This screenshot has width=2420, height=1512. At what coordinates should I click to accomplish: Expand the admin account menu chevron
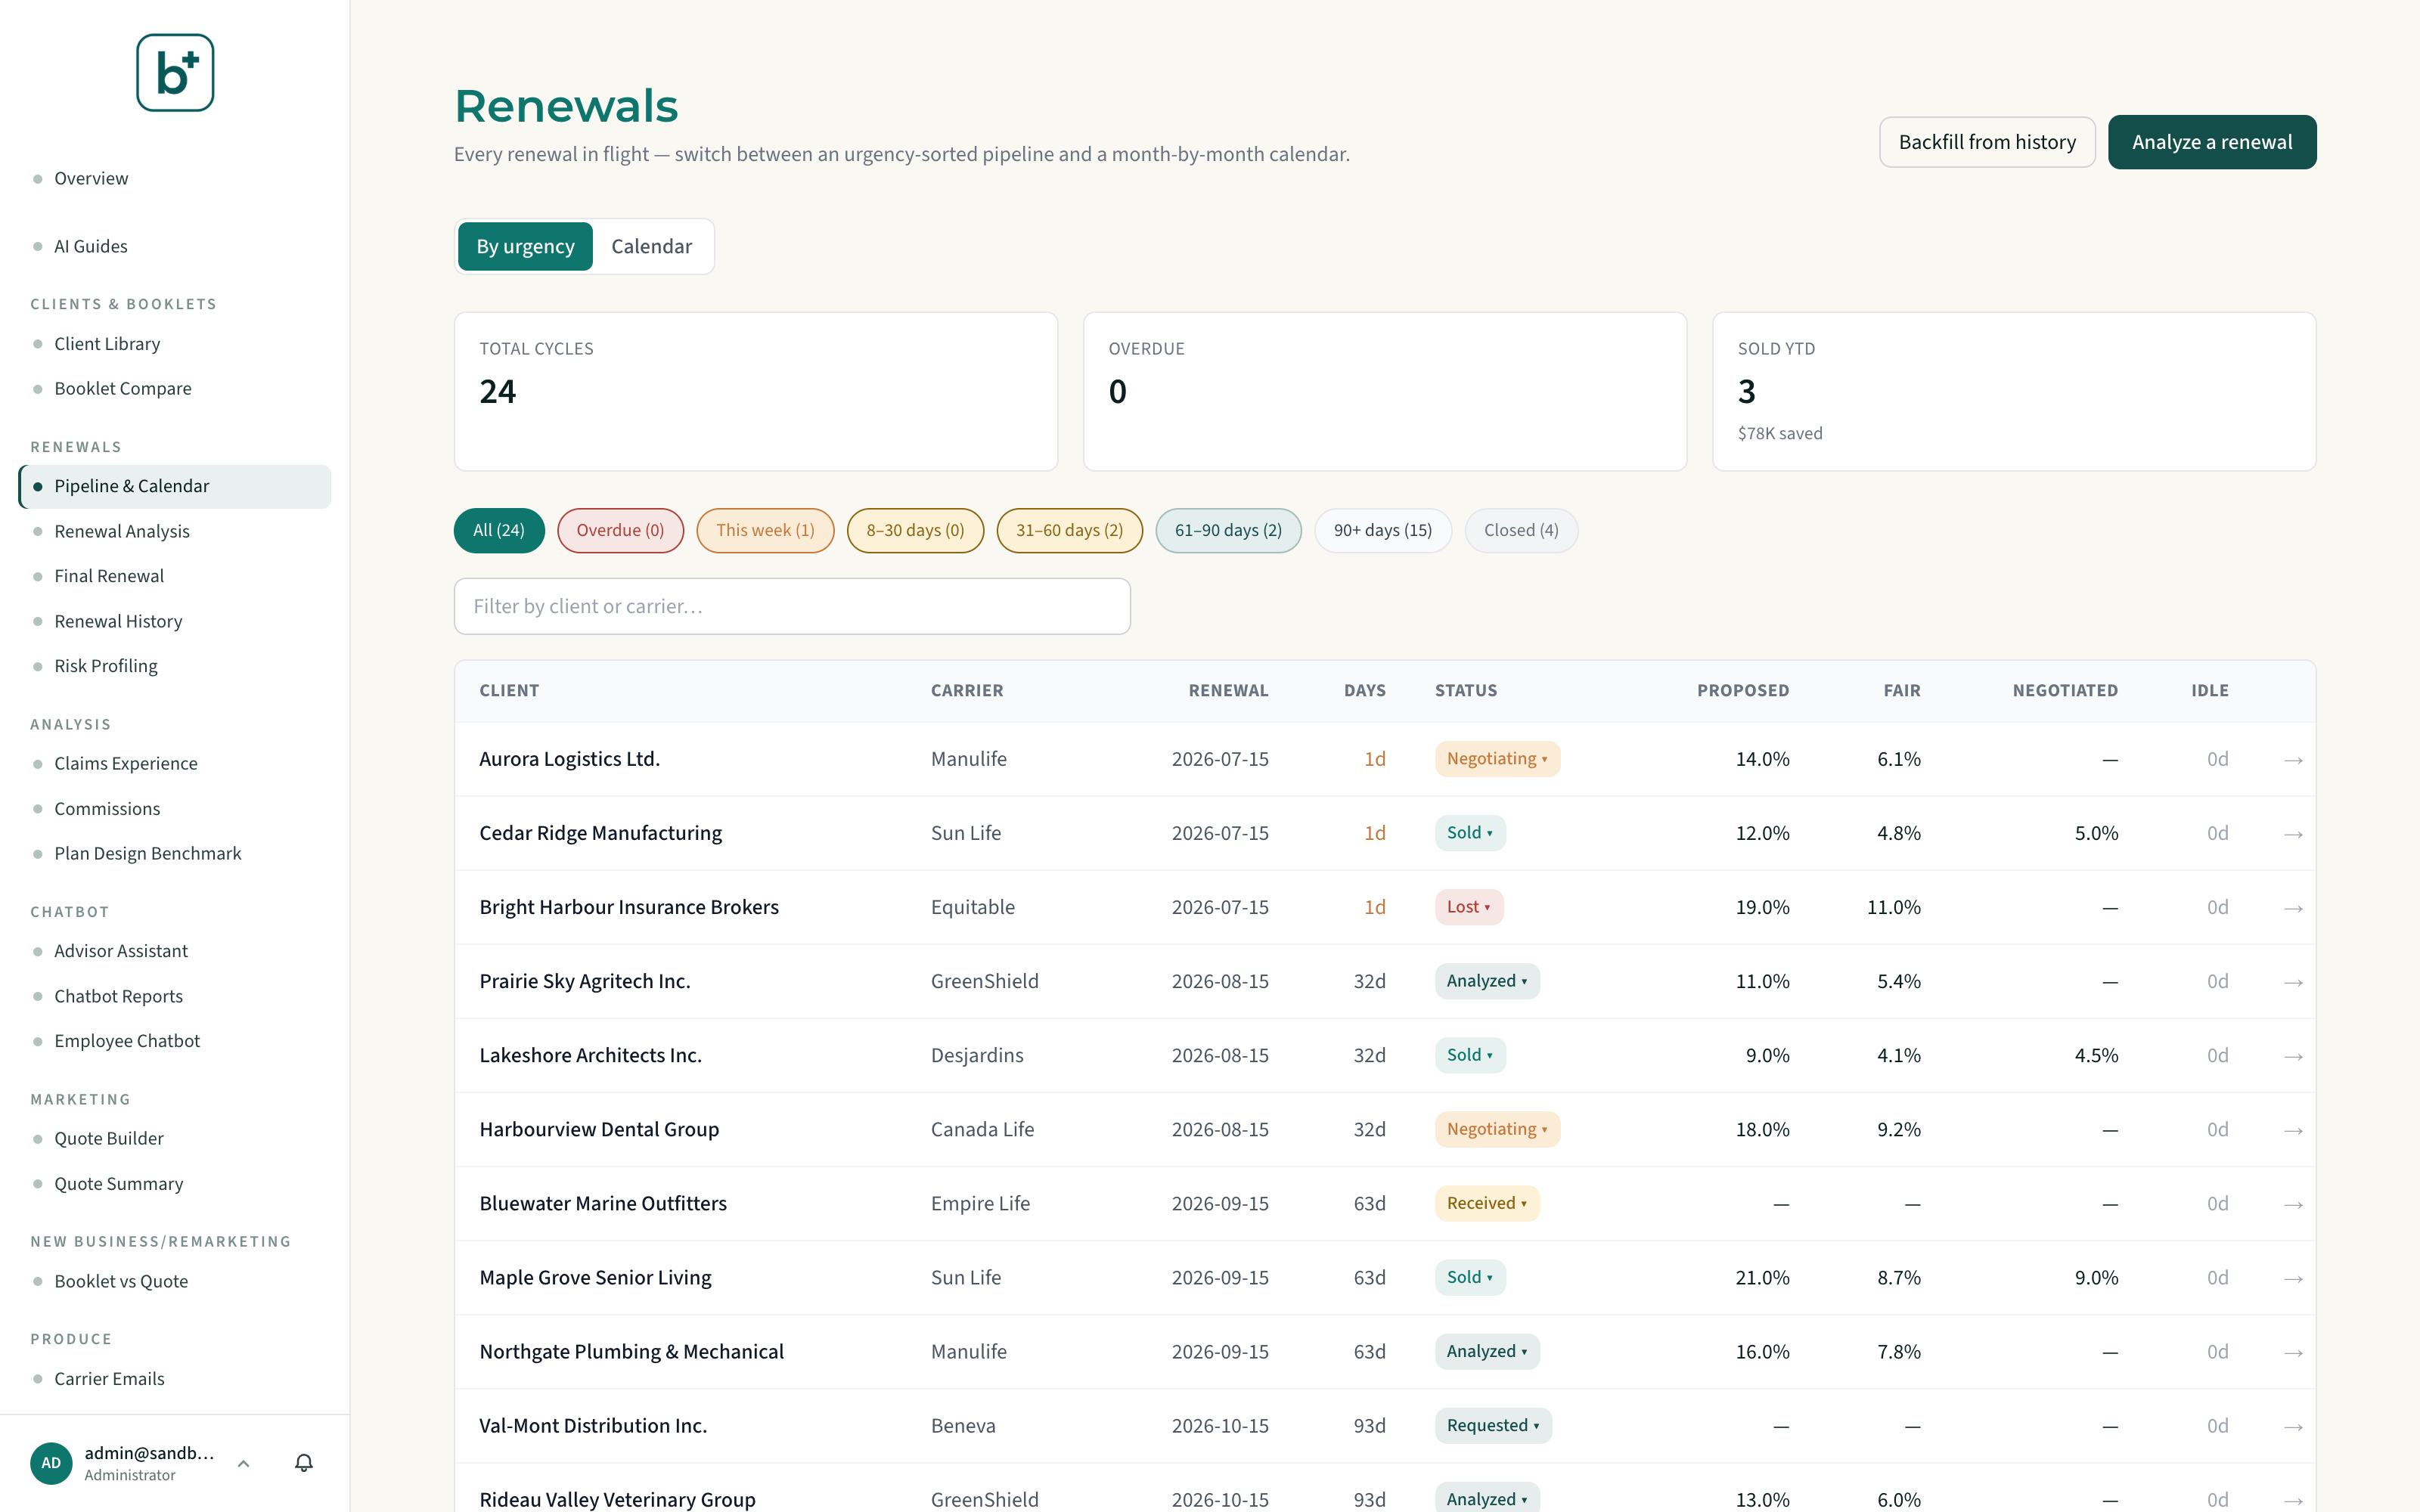tap(243, 1463)
